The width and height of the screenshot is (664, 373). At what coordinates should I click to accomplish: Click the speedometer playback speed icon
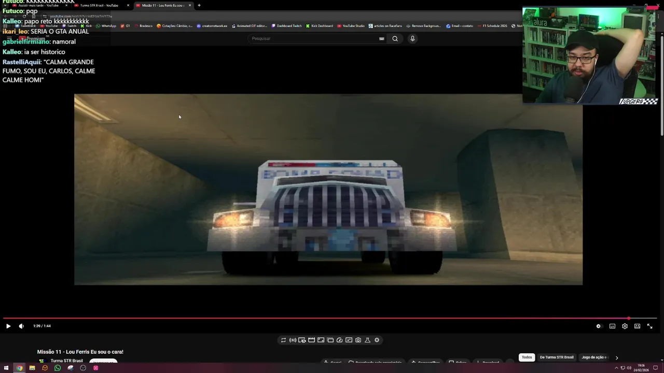click(x=339, y=340)
